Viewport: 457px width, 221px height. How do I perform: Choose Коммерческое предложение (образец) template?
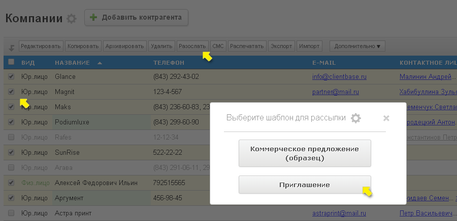point(305,154)
